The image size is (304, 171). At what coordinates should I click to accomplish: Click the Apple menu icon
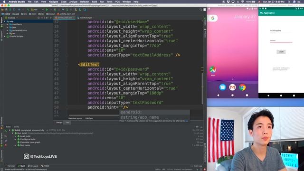4,2
